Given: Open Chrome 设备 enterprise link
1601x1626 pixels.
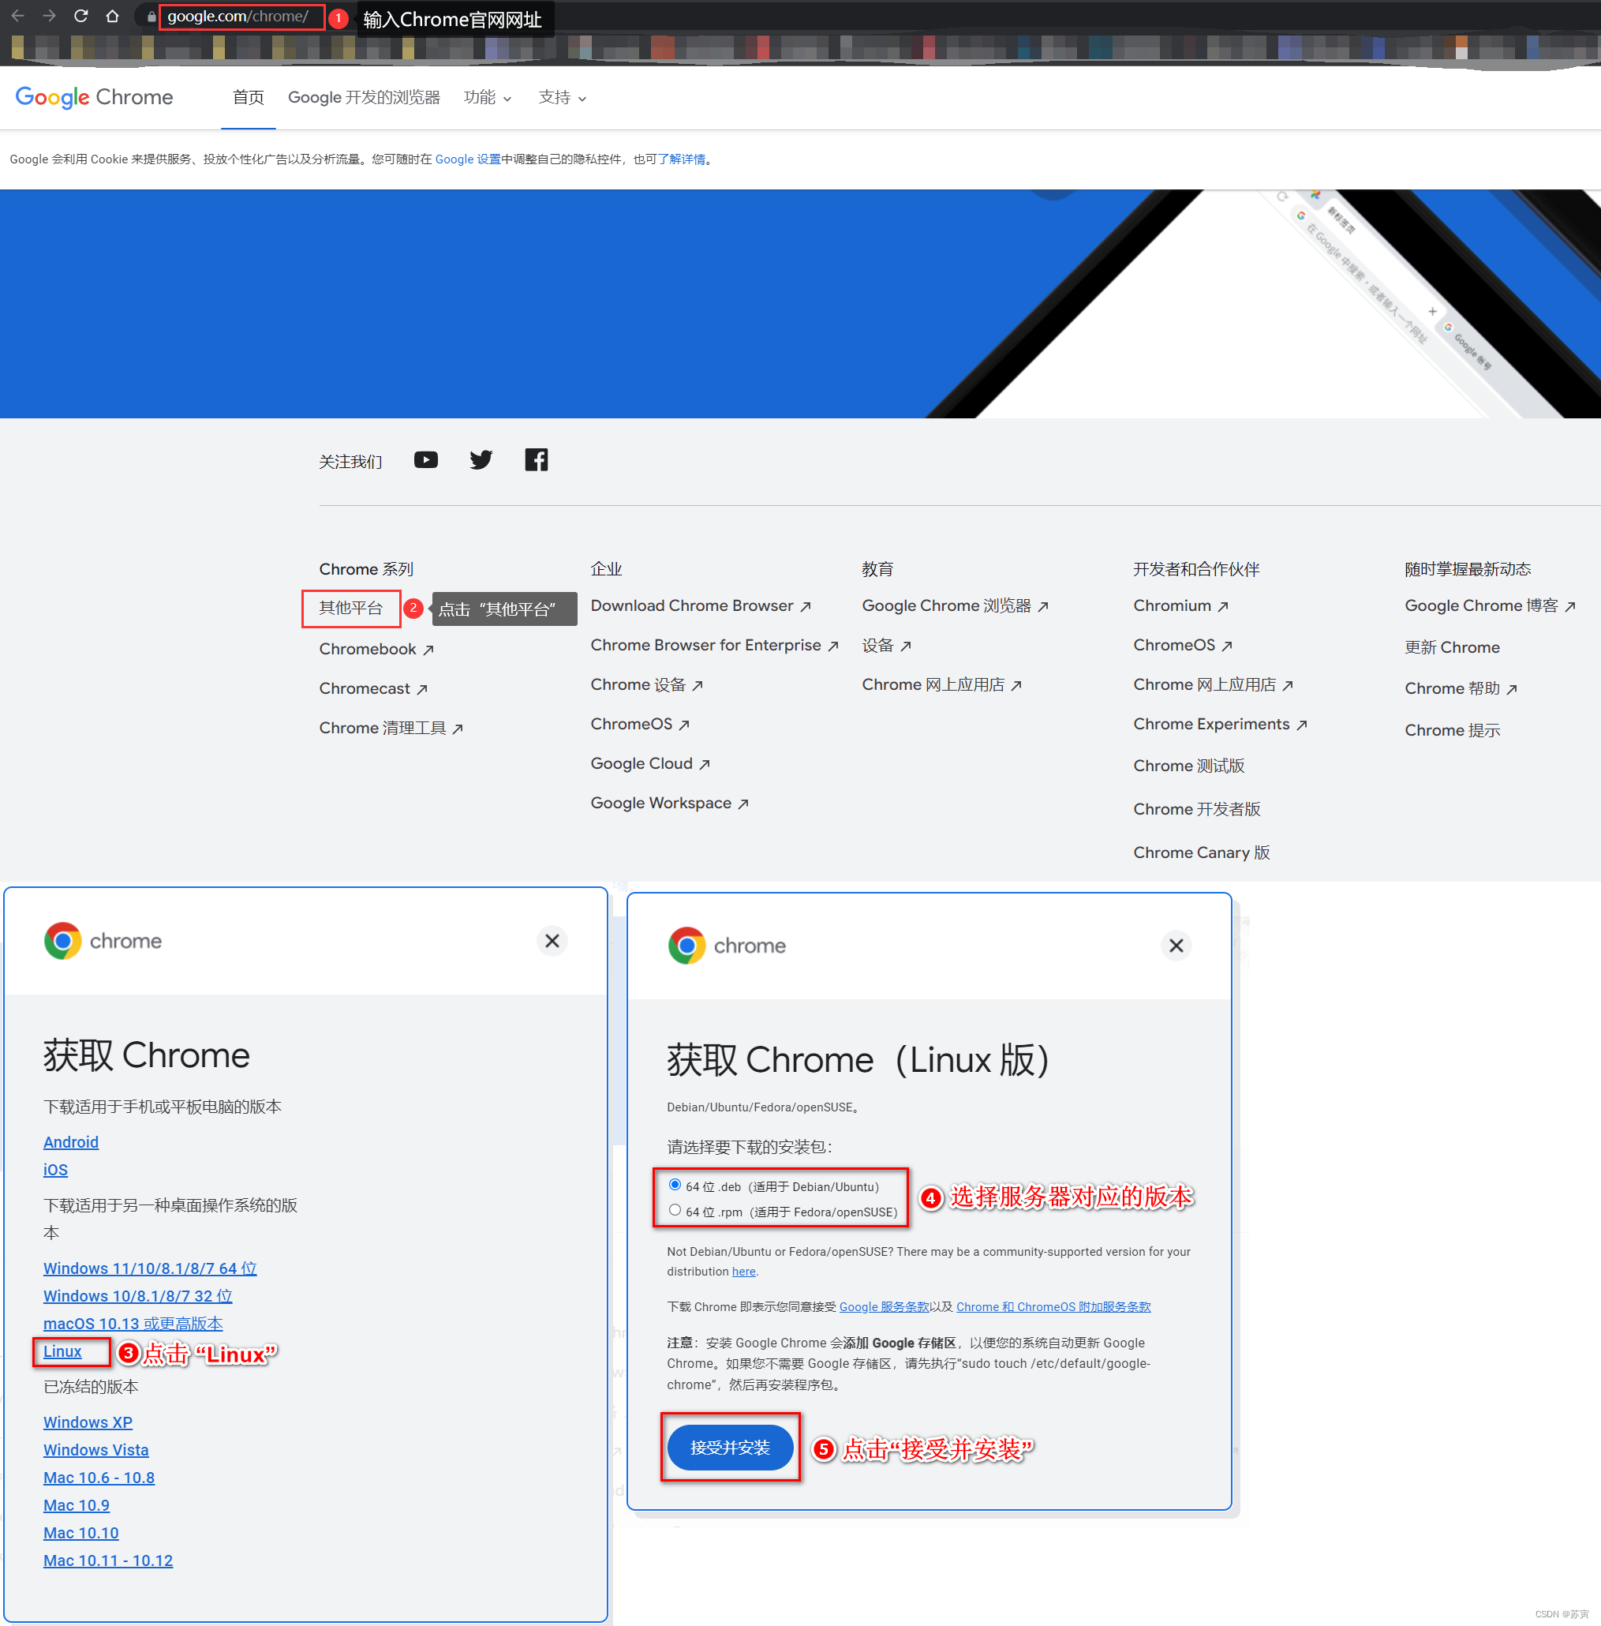Looking at the screenshot, I should coord(646,684).
